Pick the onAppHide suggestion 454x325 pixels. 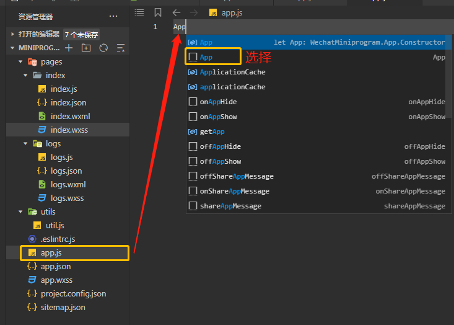pyautogui.click(x=317, y=102)
